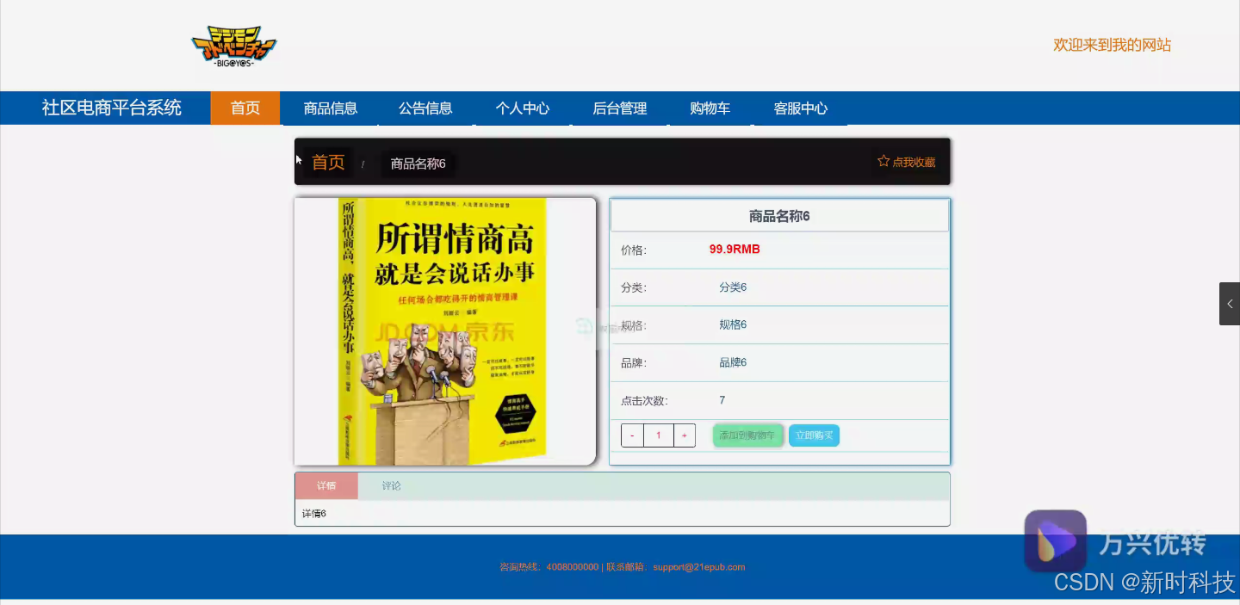The image size is (1240, 605).
Task: Click the 商品名称6 breadcrumb entry
Action: (418, 164)
